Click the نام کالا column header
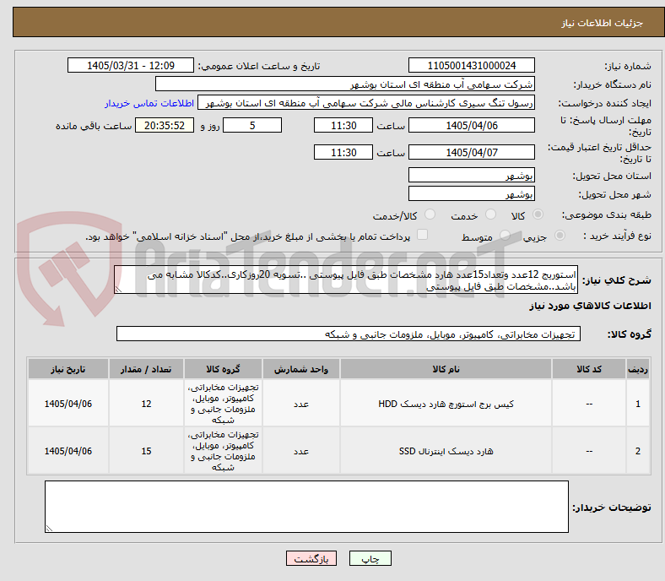Viewport: 665px width, 581px height. [x=446, y=369]
